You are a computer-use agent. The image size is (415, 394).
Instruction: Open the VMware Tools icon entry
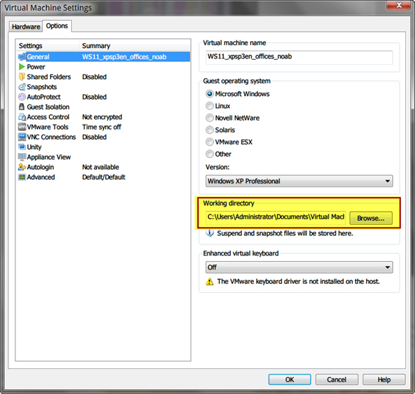pos(22,127)
